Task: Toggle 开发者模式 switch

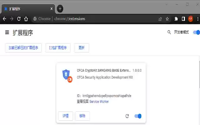Action: tap(197, 32)
